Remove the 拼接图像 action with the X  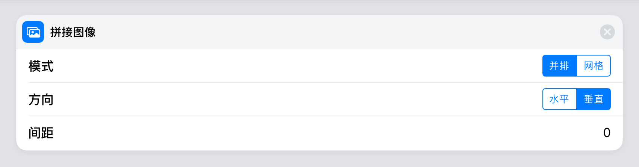click(x=607, y=32)
